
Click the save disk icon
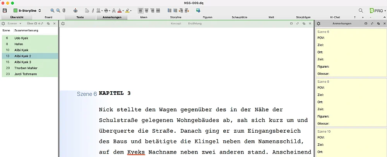pyautogui.click(x=4, y=10)
